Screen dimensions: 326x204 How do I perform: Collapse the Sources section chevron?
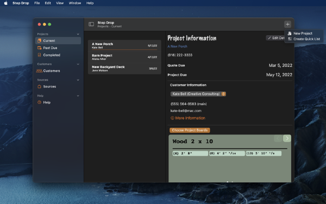coord(78,80)
